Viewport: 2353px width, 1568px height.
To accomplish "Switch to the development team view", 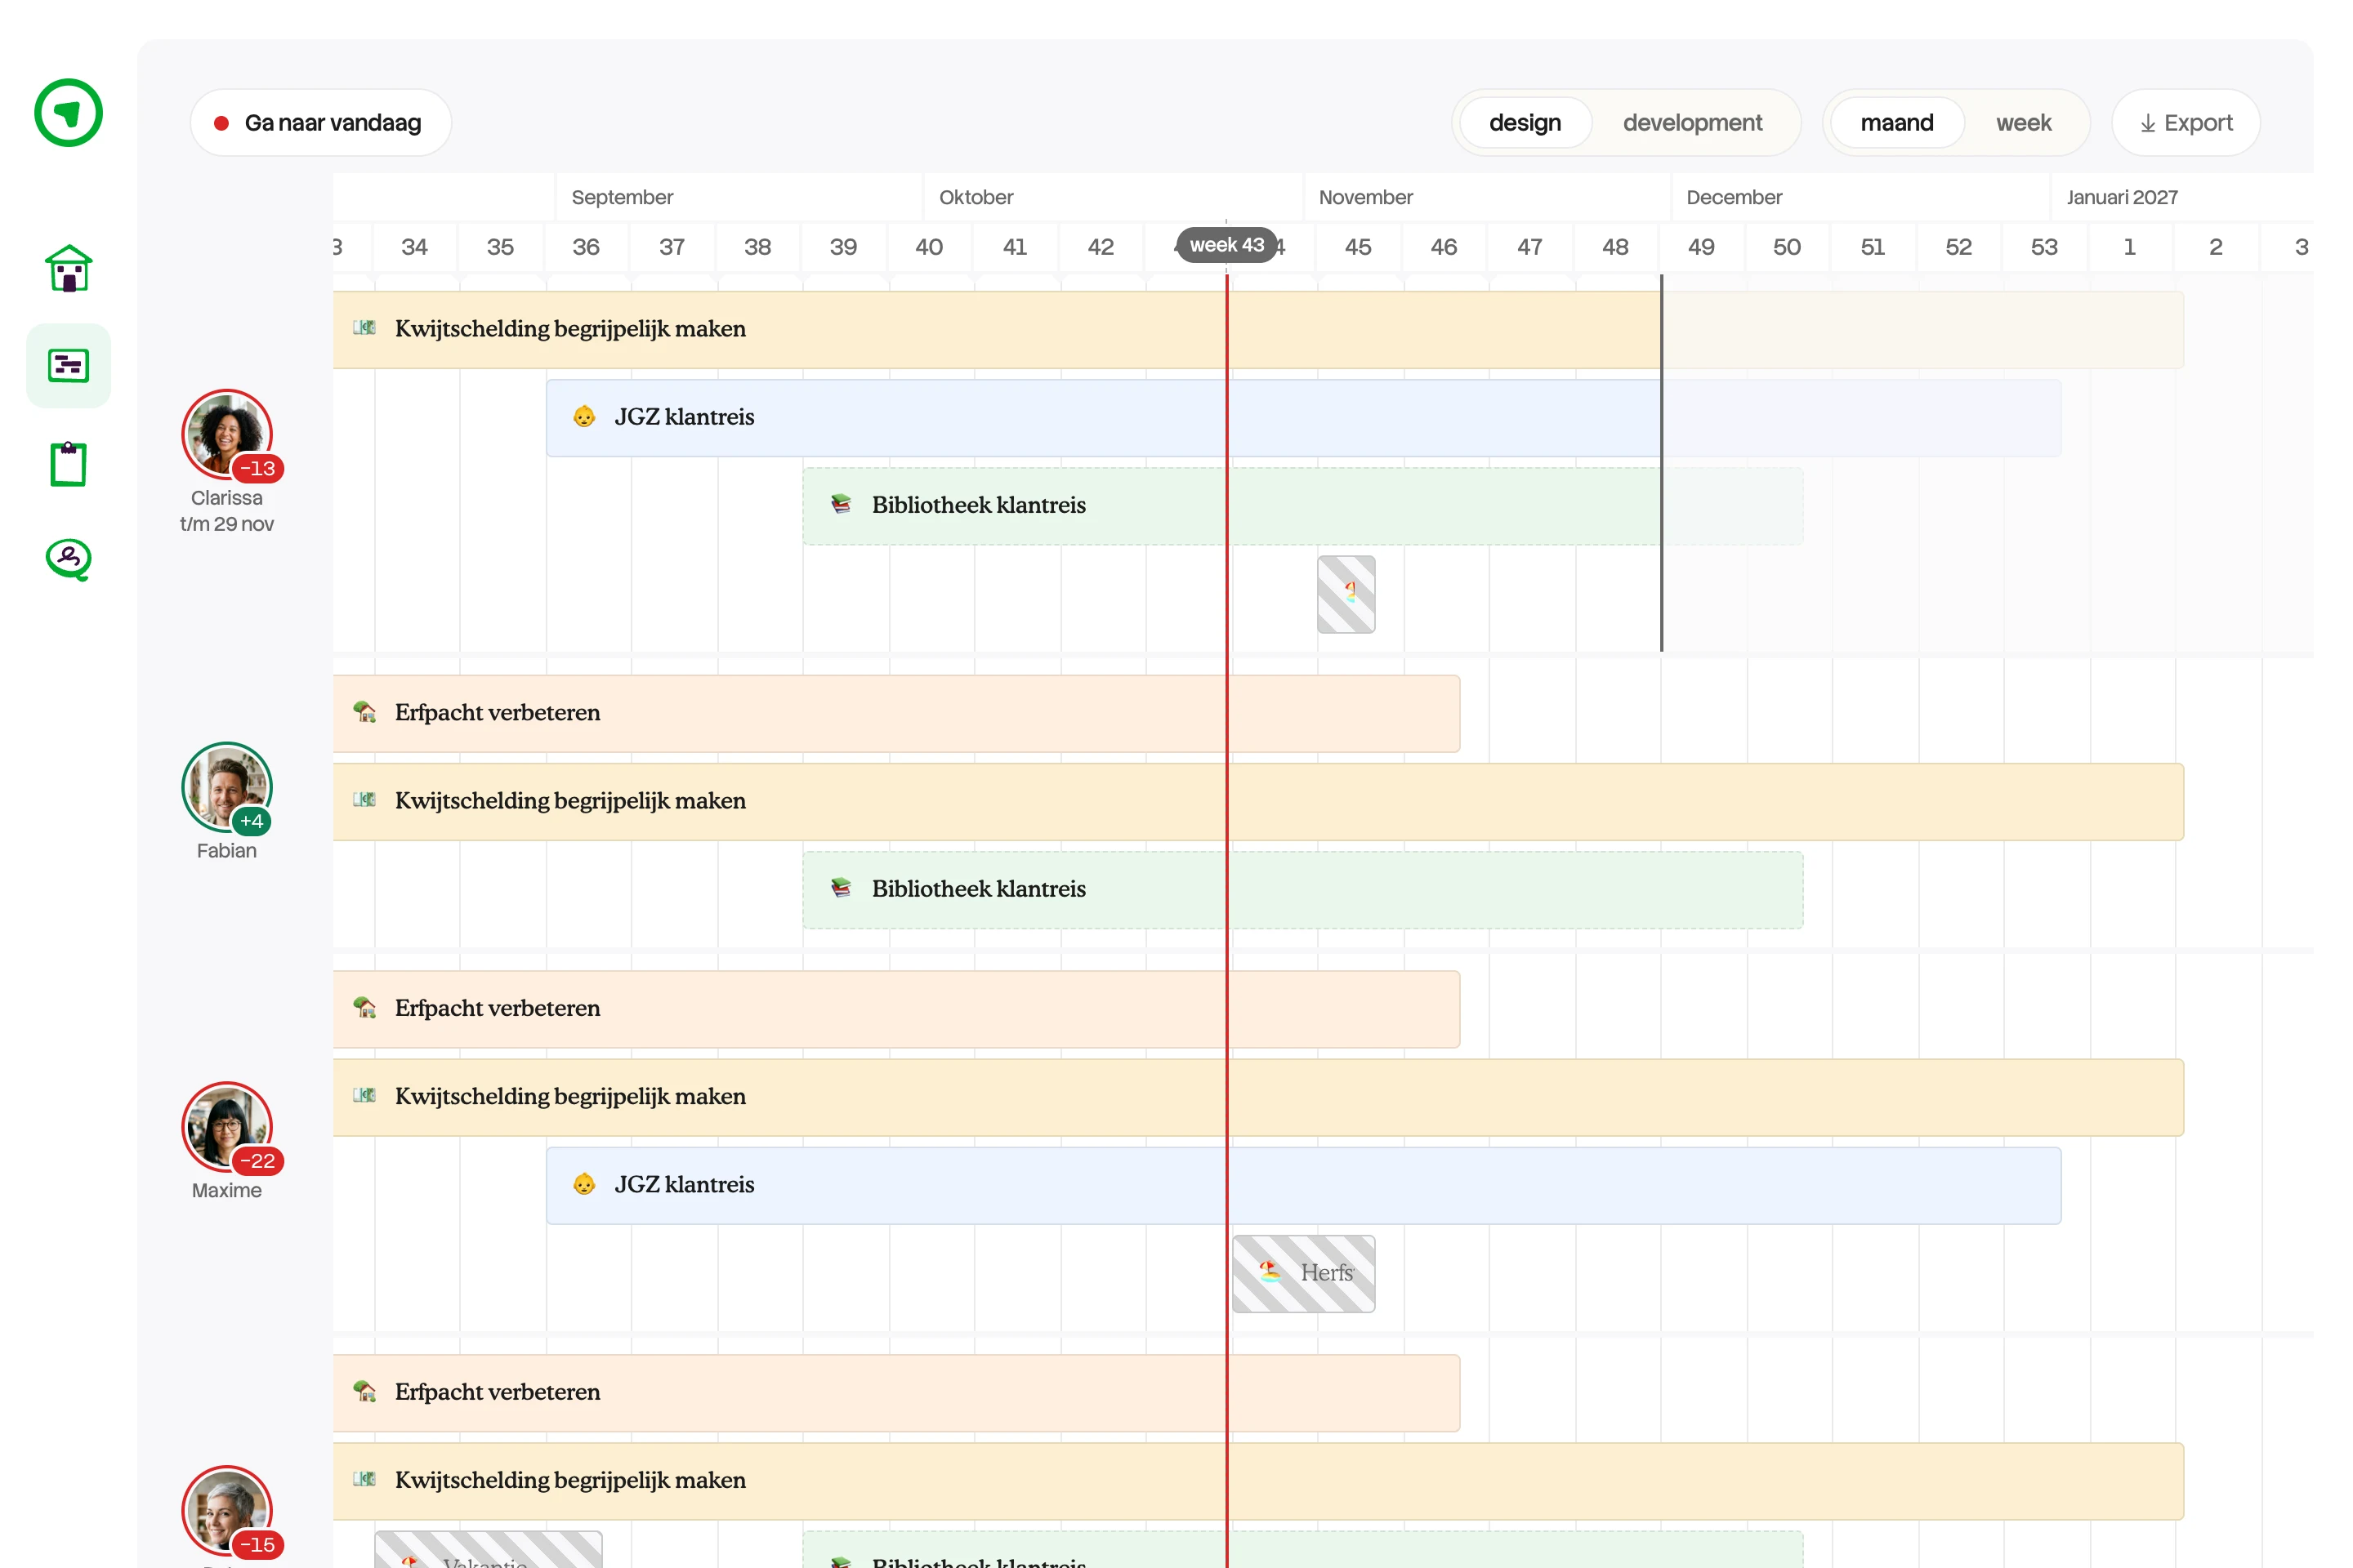I will pyautogui.click(x=1692, y=123).
